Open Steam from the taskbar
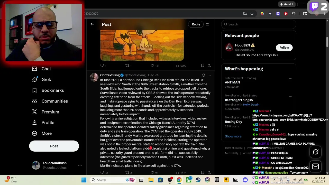The image size is (329, 185). (198, 180)
